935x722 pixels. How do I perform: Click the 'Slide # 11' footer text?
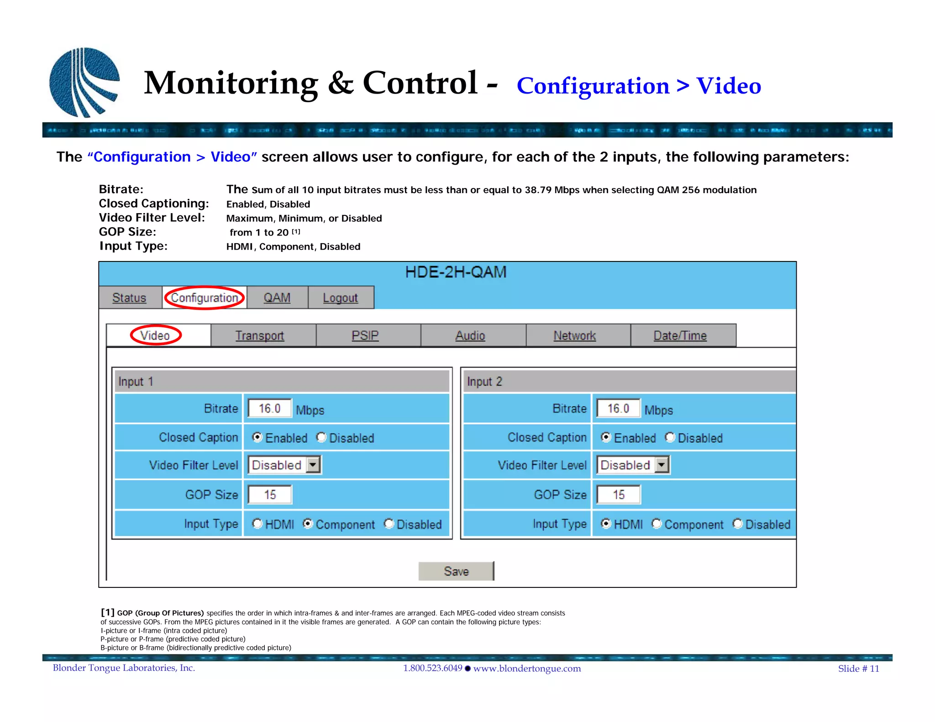click(858, 669)
